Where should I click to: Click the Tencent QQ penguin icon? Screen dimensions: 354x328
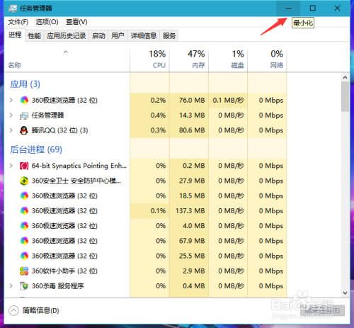[x=24, y=130]
